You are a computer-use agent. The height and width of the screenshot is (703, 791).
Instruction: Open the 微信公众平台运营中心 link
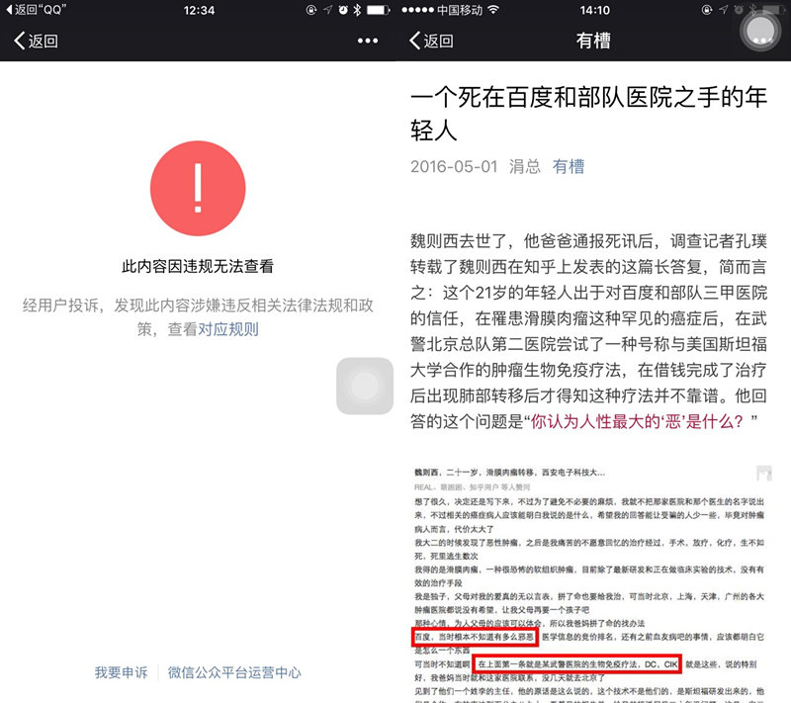234,672
